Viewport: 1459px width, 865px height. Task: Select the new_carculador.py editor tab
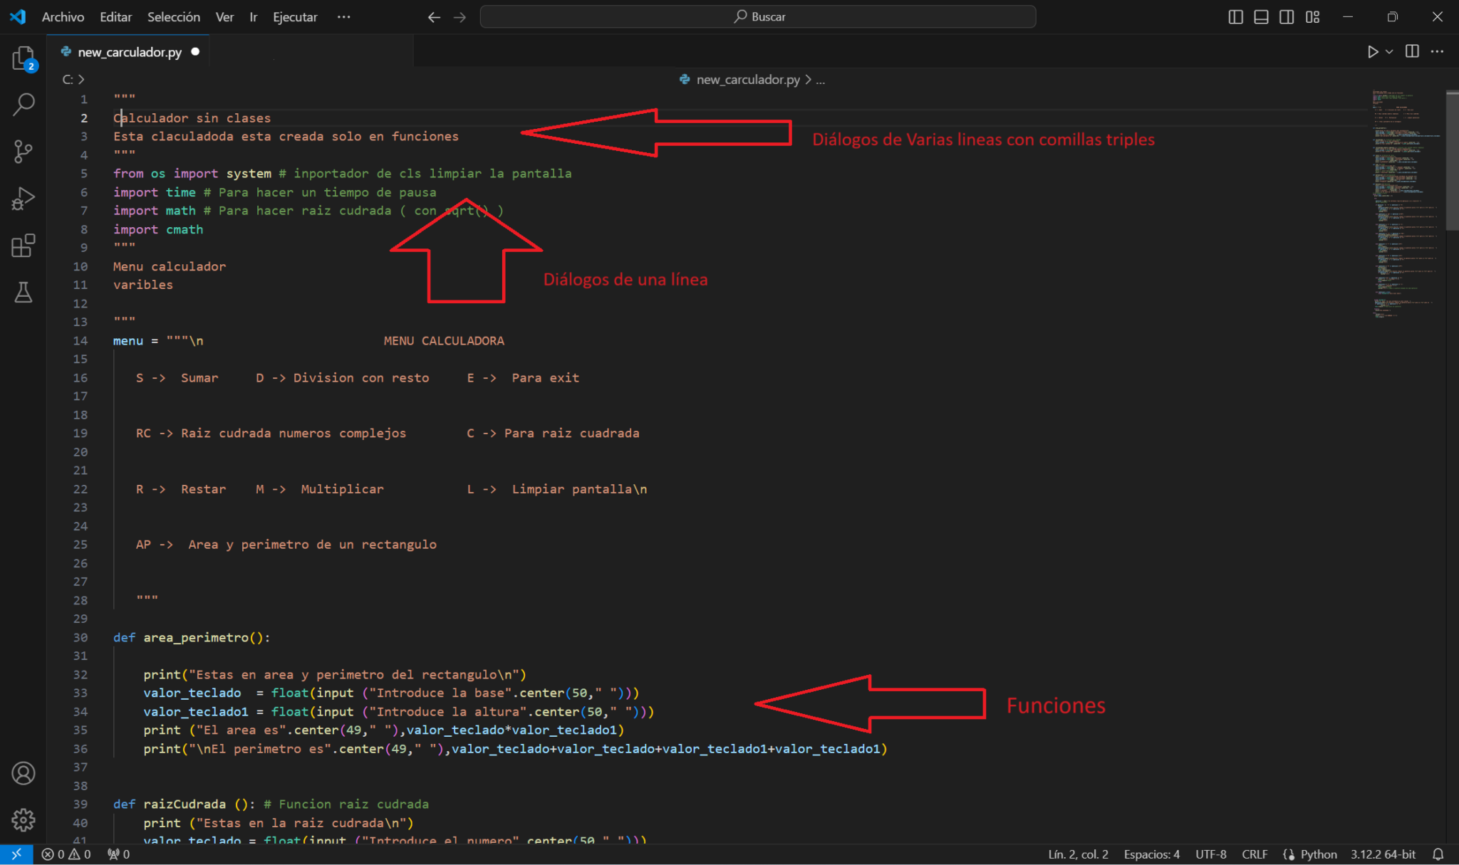click(x=128, y=51)
